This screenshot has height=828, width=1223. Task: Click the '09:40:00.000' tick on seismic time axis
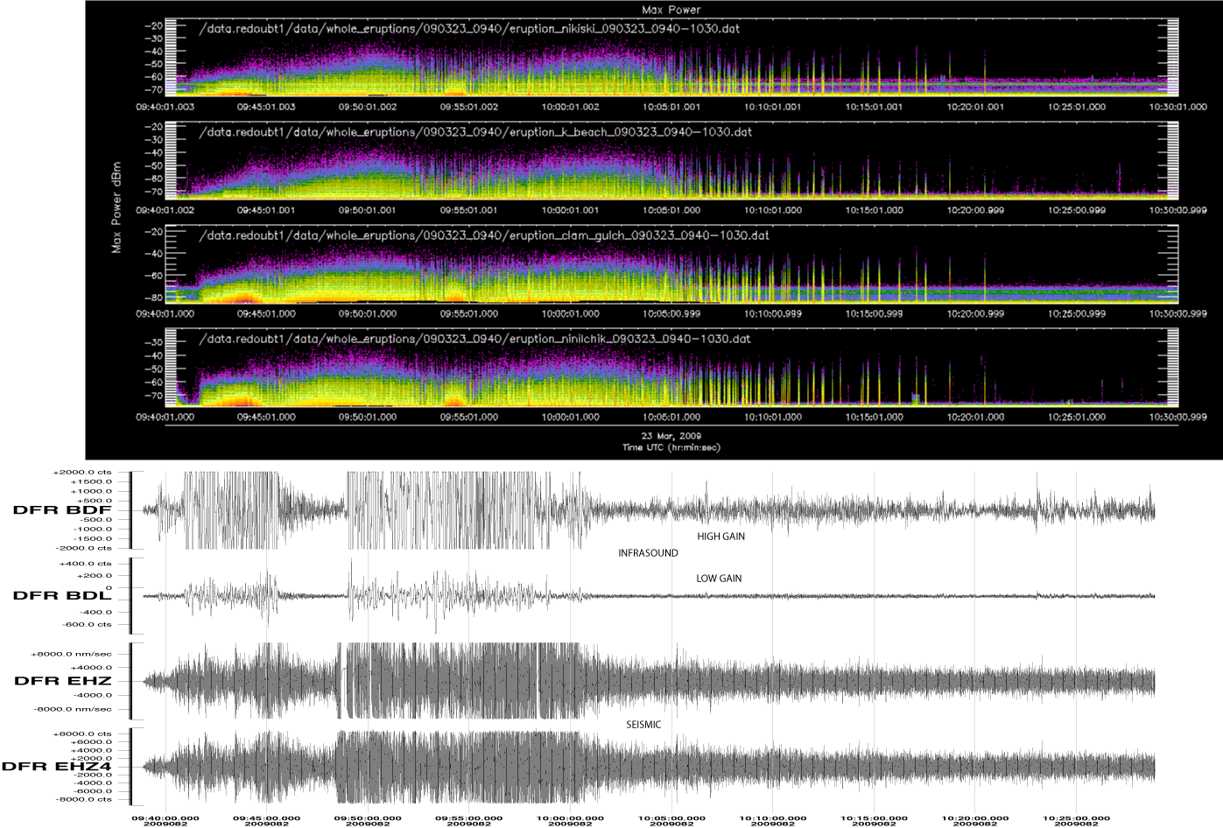pos(165,820)
